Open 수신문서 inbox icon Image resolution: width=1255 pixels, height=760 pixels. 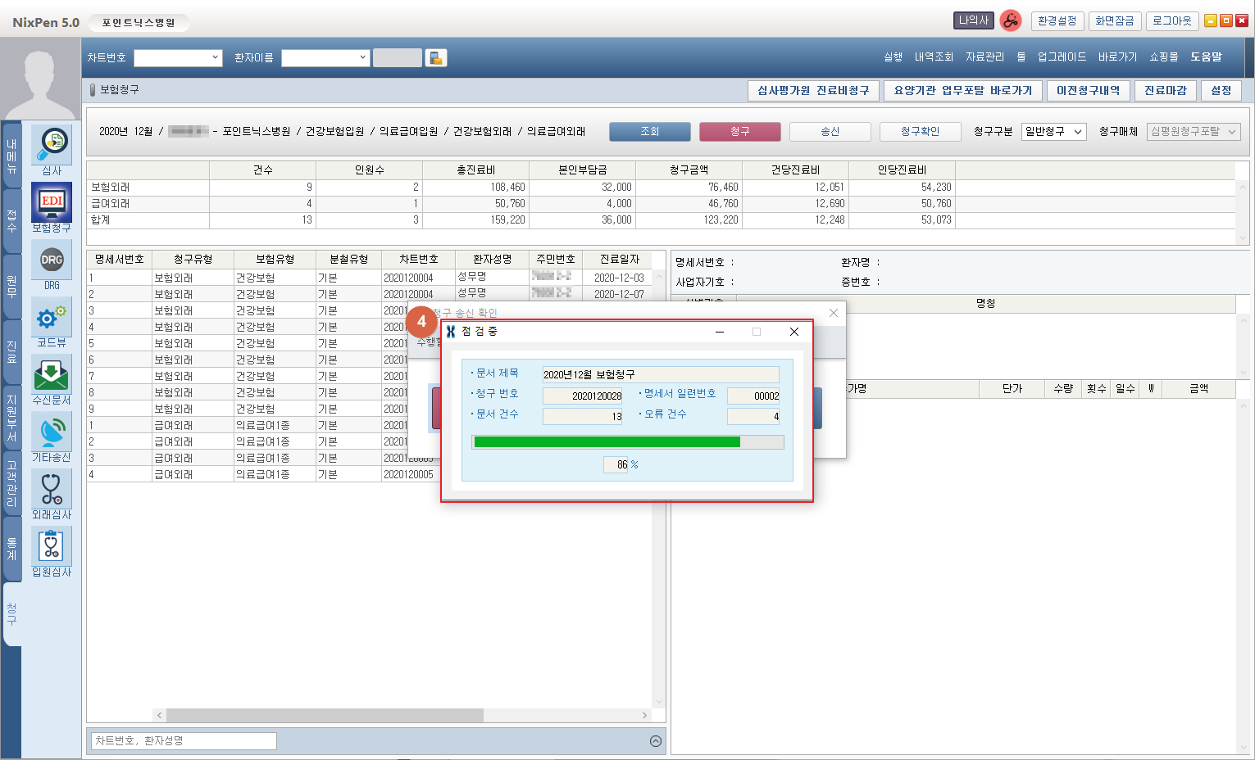(x=52, y=375)
